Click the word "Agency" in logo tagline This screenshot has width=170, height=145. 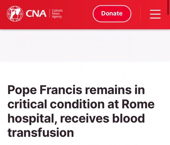pyautogui.click(x=57, y=17)
